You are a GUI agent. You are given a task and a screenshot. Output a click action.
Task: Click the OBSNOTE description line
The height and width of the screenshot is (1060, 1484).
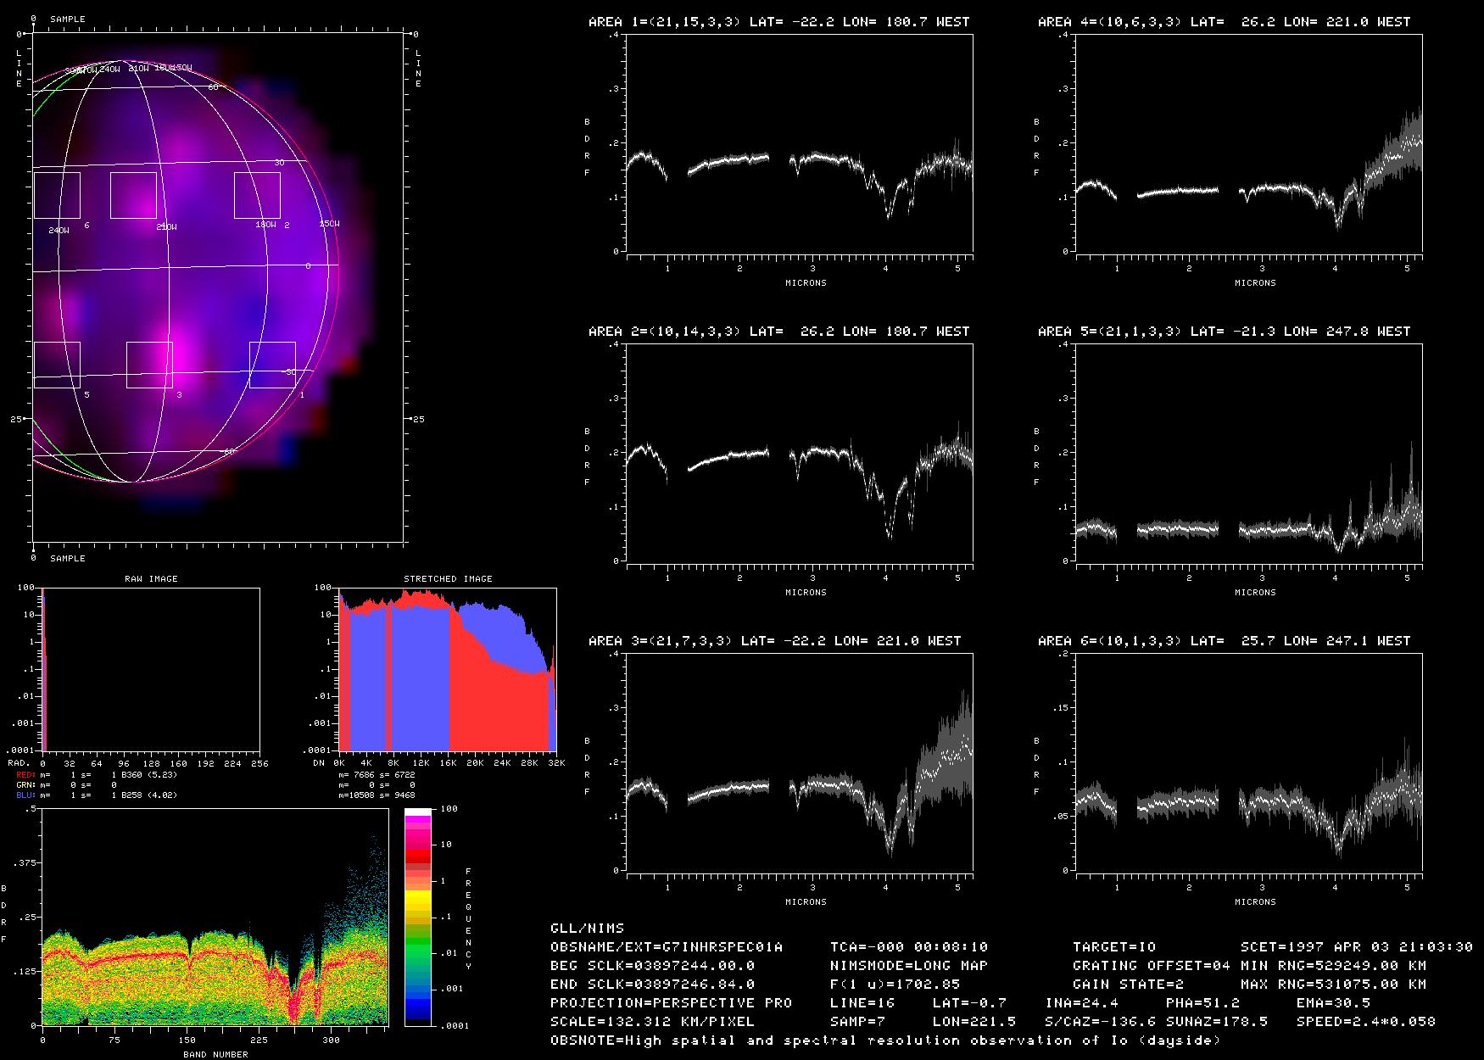point(885,1040)
